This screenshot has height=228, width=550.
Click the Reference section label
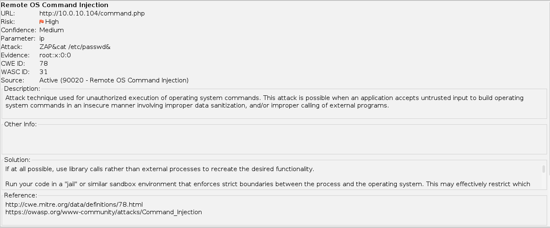point(21,195)
